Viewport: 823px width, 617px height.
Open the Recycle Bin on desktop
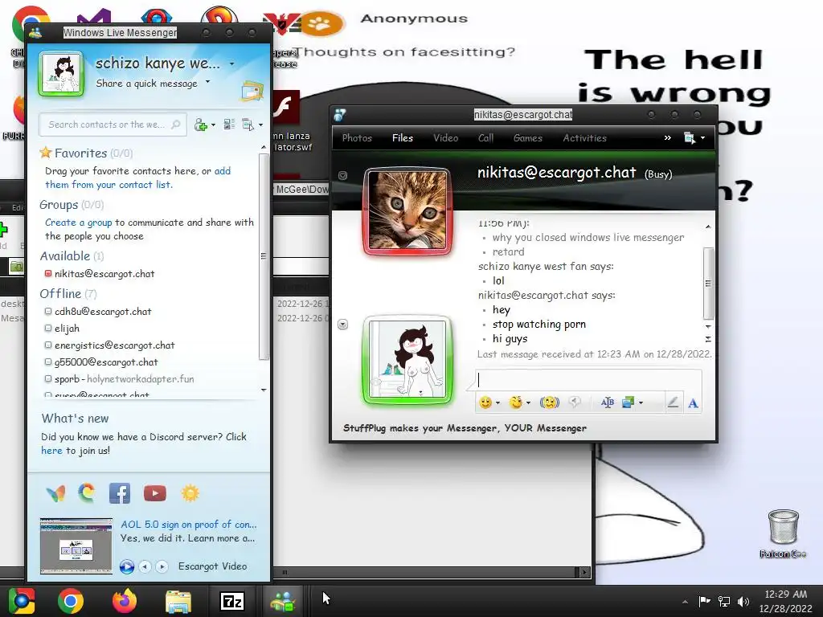pos(783,533)
